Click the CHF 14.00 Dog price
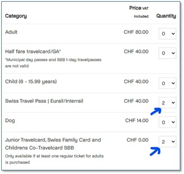The height and width of the screenshot is (174, 184). [x=137, y=120]
